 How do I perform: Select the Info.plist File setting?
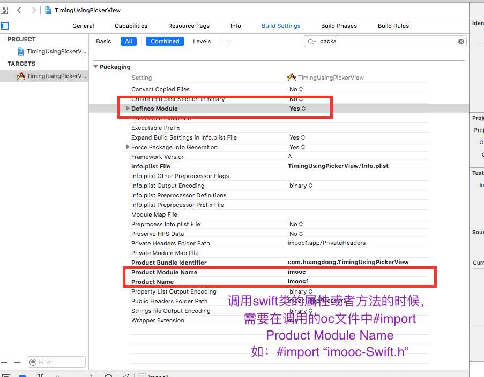point(151,166)
